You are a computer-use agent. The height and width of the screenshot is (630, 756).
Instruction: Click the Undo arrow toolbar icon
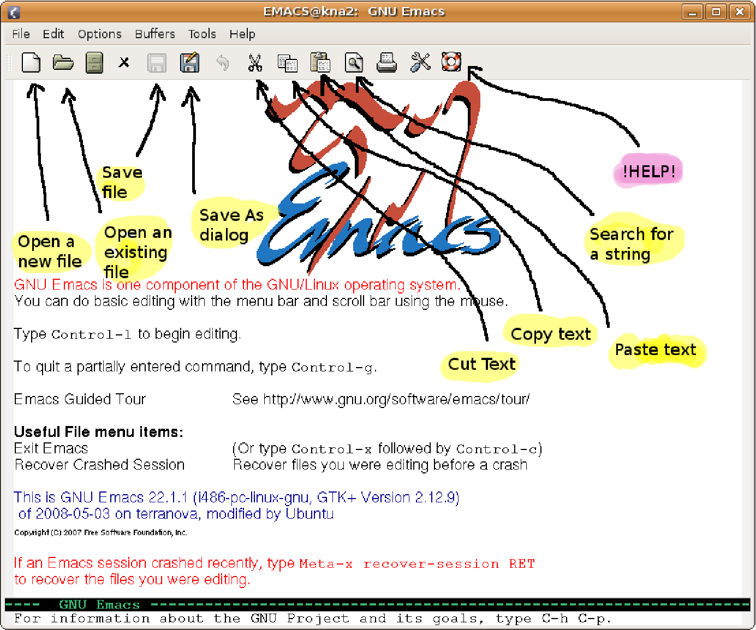click(x=222, y=63)
